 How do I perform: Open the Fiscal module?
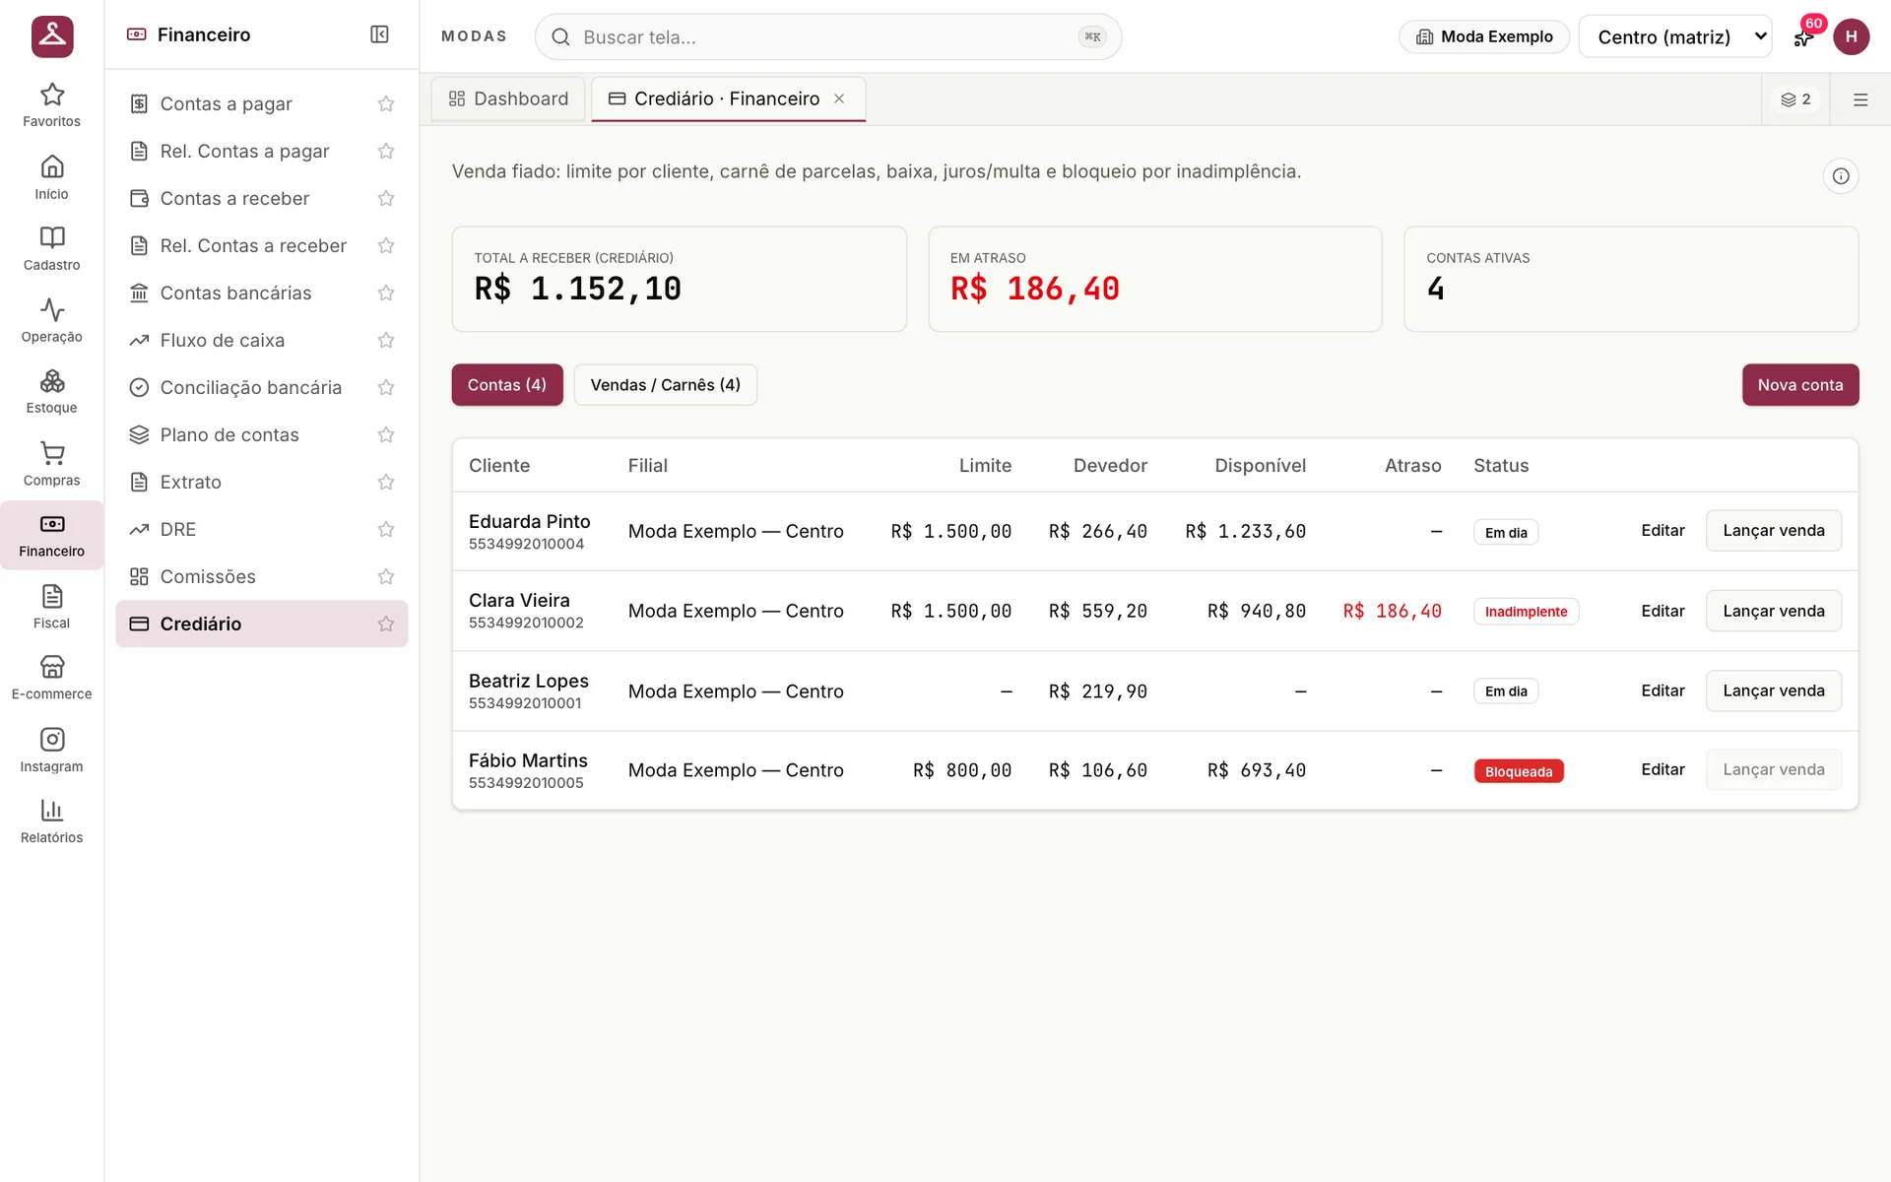(x=51, y=607)
